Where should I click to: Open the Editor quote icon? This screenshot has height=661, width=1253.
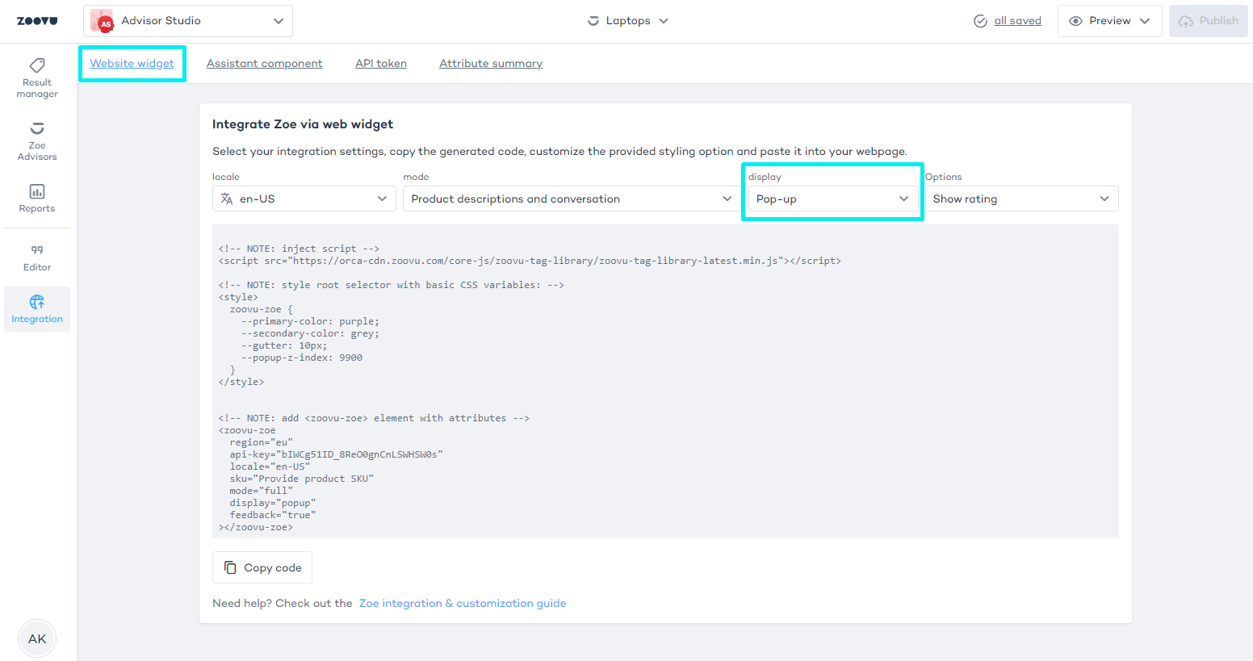[37, 250]
